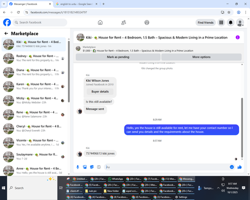Open the Karen conversation
The height and width of the screenshot is (200, 250).
click(33, 86)
